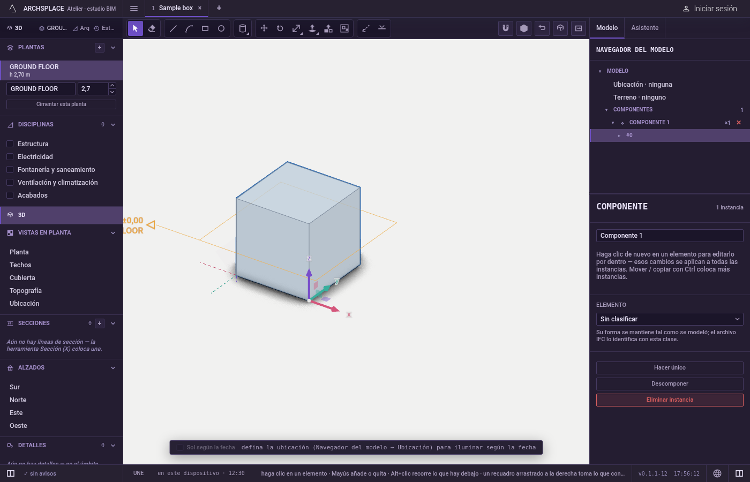
Task: Click Cimentar esta planta button
Action: (61, 104)
